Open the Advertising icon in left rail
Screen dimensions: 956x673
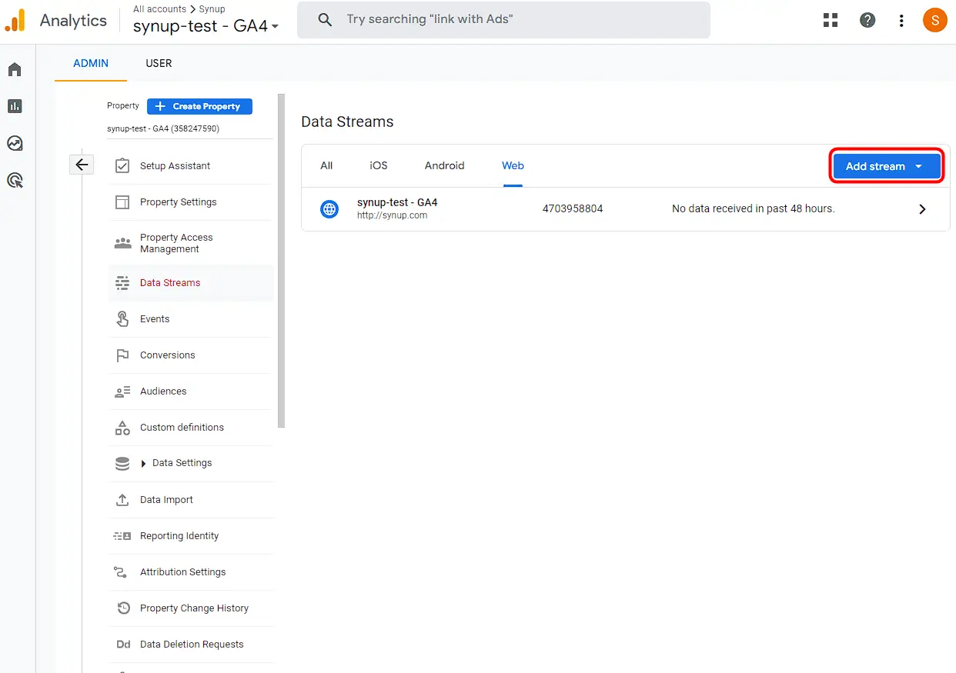(15, 181)
